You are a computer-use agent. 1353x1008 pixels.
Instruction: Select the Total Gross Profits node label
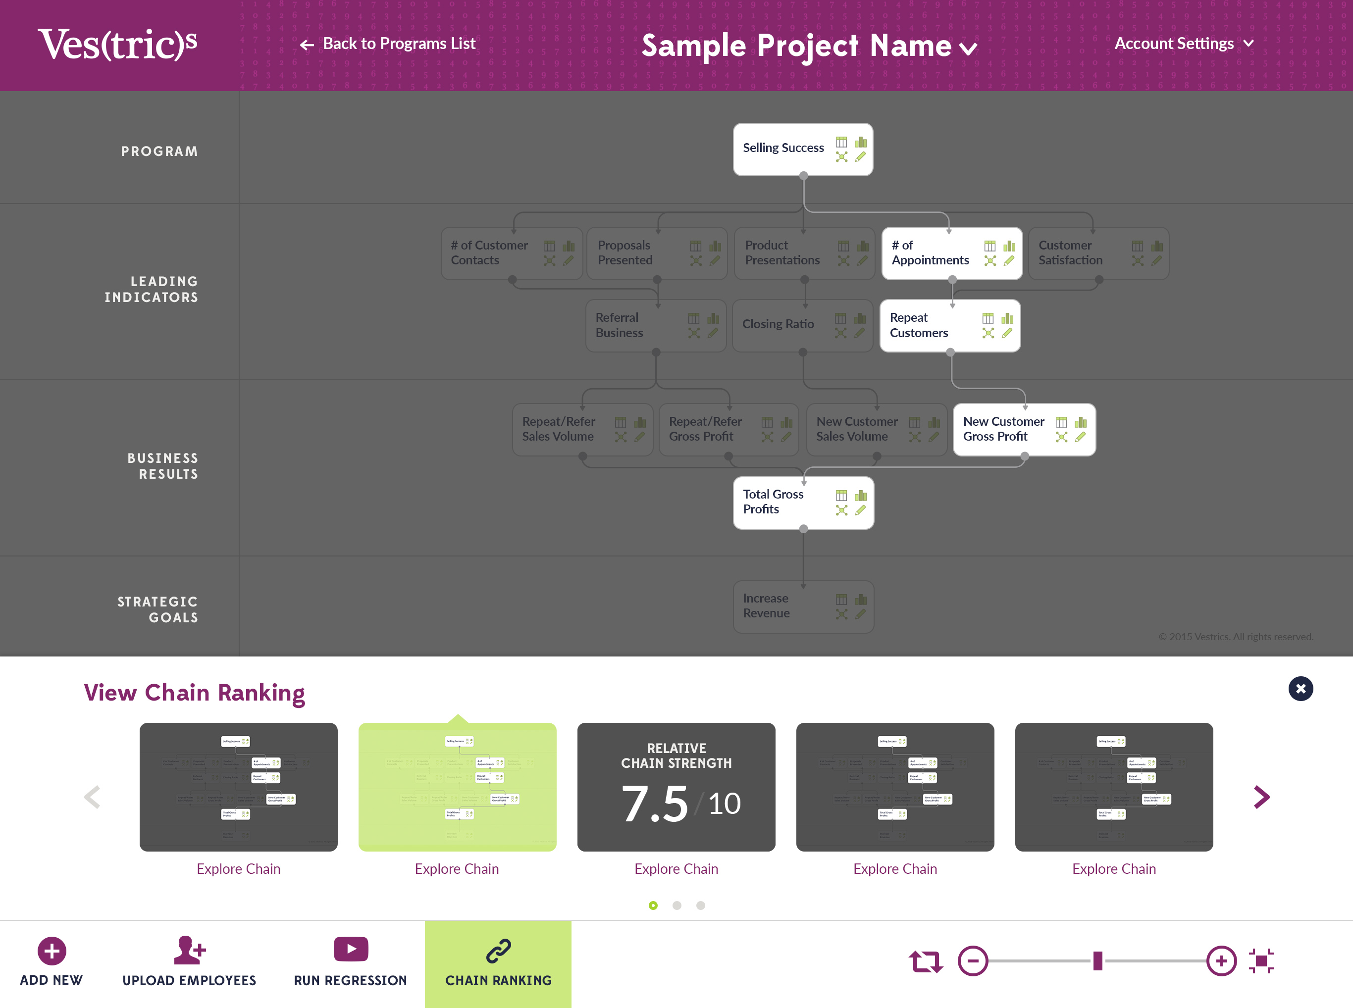point(773,502)
